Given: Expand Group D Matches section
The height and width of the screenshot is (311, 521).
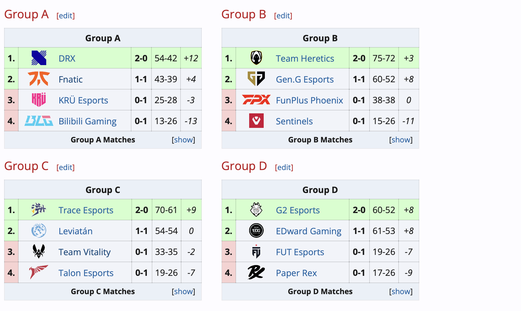Looking at the screenshot, I should tap(401, 292).
